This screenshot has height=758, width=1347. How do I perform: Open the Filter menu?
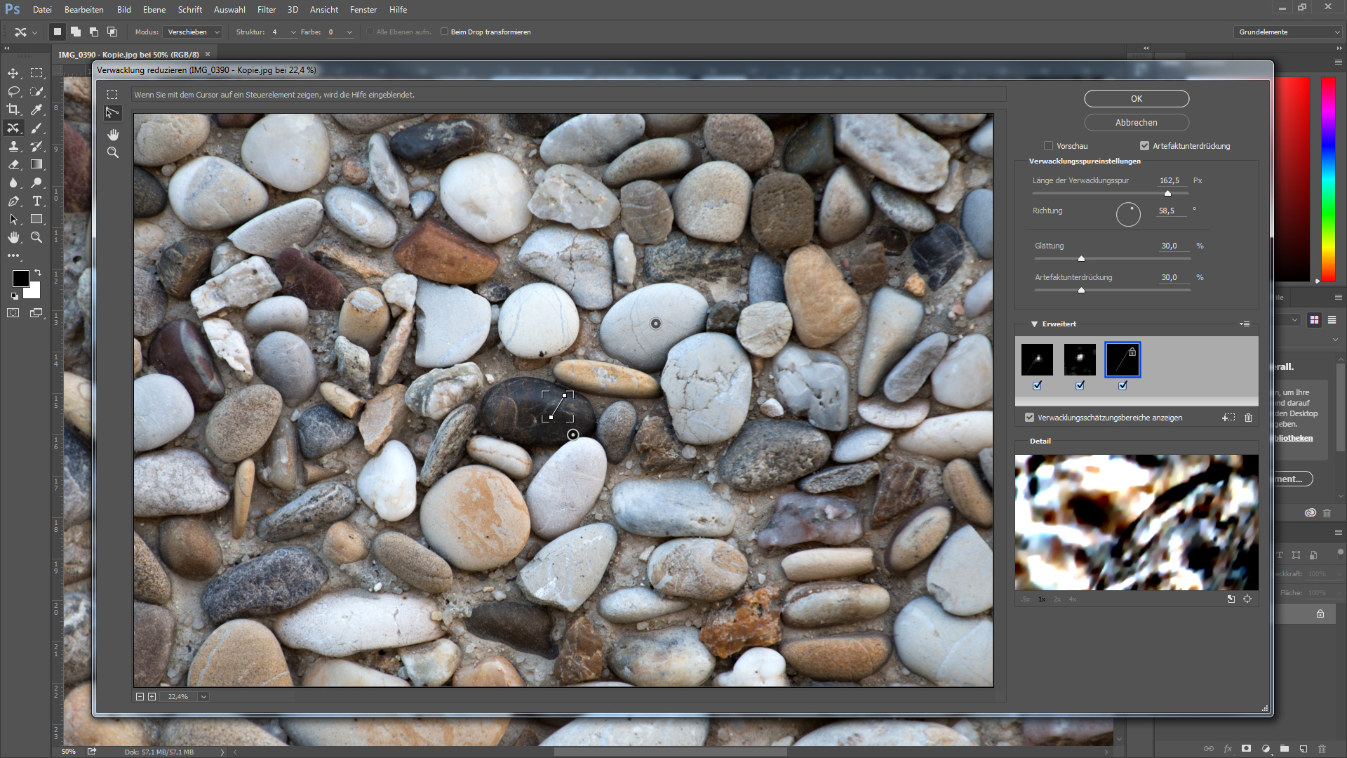(x=267, y=10)
